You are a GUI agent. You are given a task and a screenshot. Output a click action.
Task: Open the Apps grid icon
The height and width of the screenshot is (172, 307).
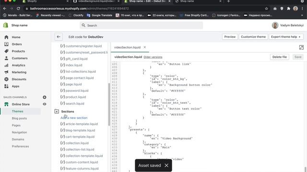pyautogui.click(x=6, y=86)
